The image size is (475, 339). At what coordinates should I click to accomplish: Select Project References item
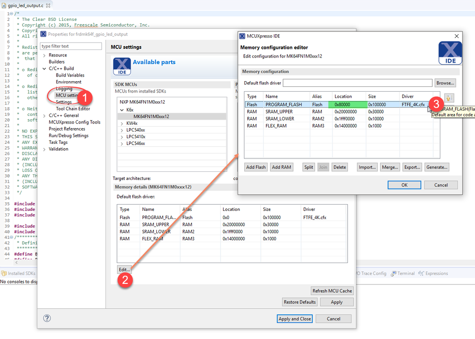pos(67,129)
